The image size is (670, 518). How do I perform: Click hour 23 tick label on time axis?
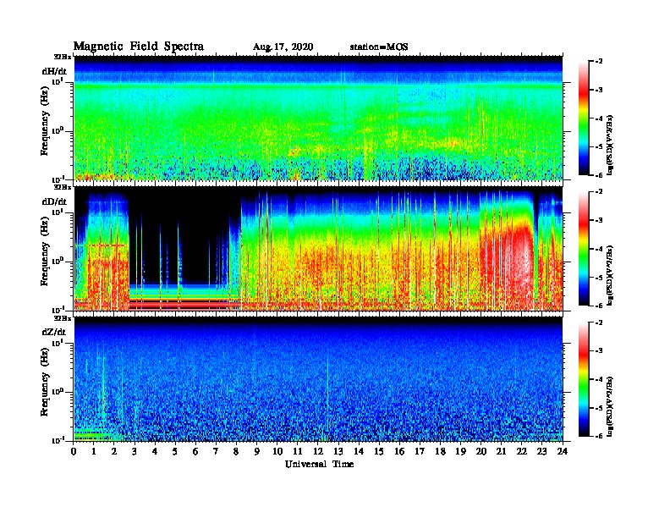tap(541, 452)
